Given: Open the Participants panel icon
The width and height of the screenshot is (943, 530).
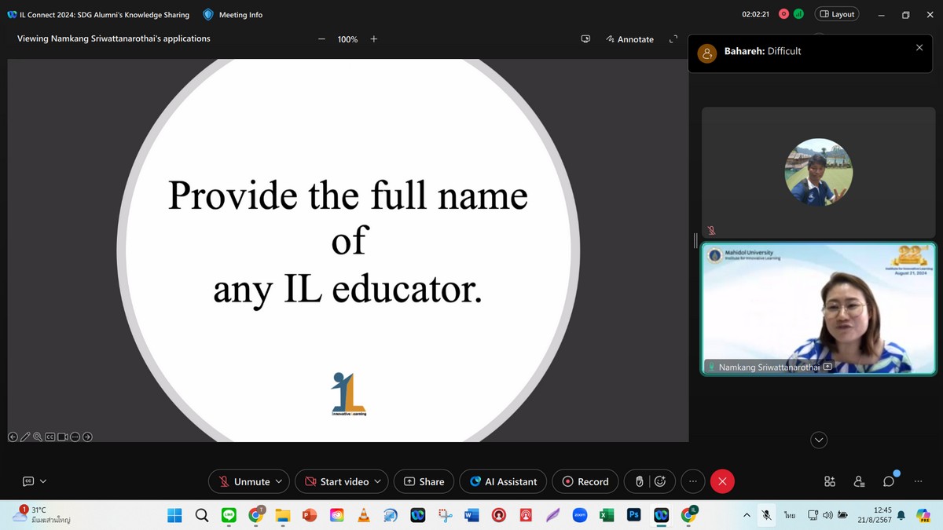Looking at the screenshot, I should pyautogui.click(x=859, y=481).
